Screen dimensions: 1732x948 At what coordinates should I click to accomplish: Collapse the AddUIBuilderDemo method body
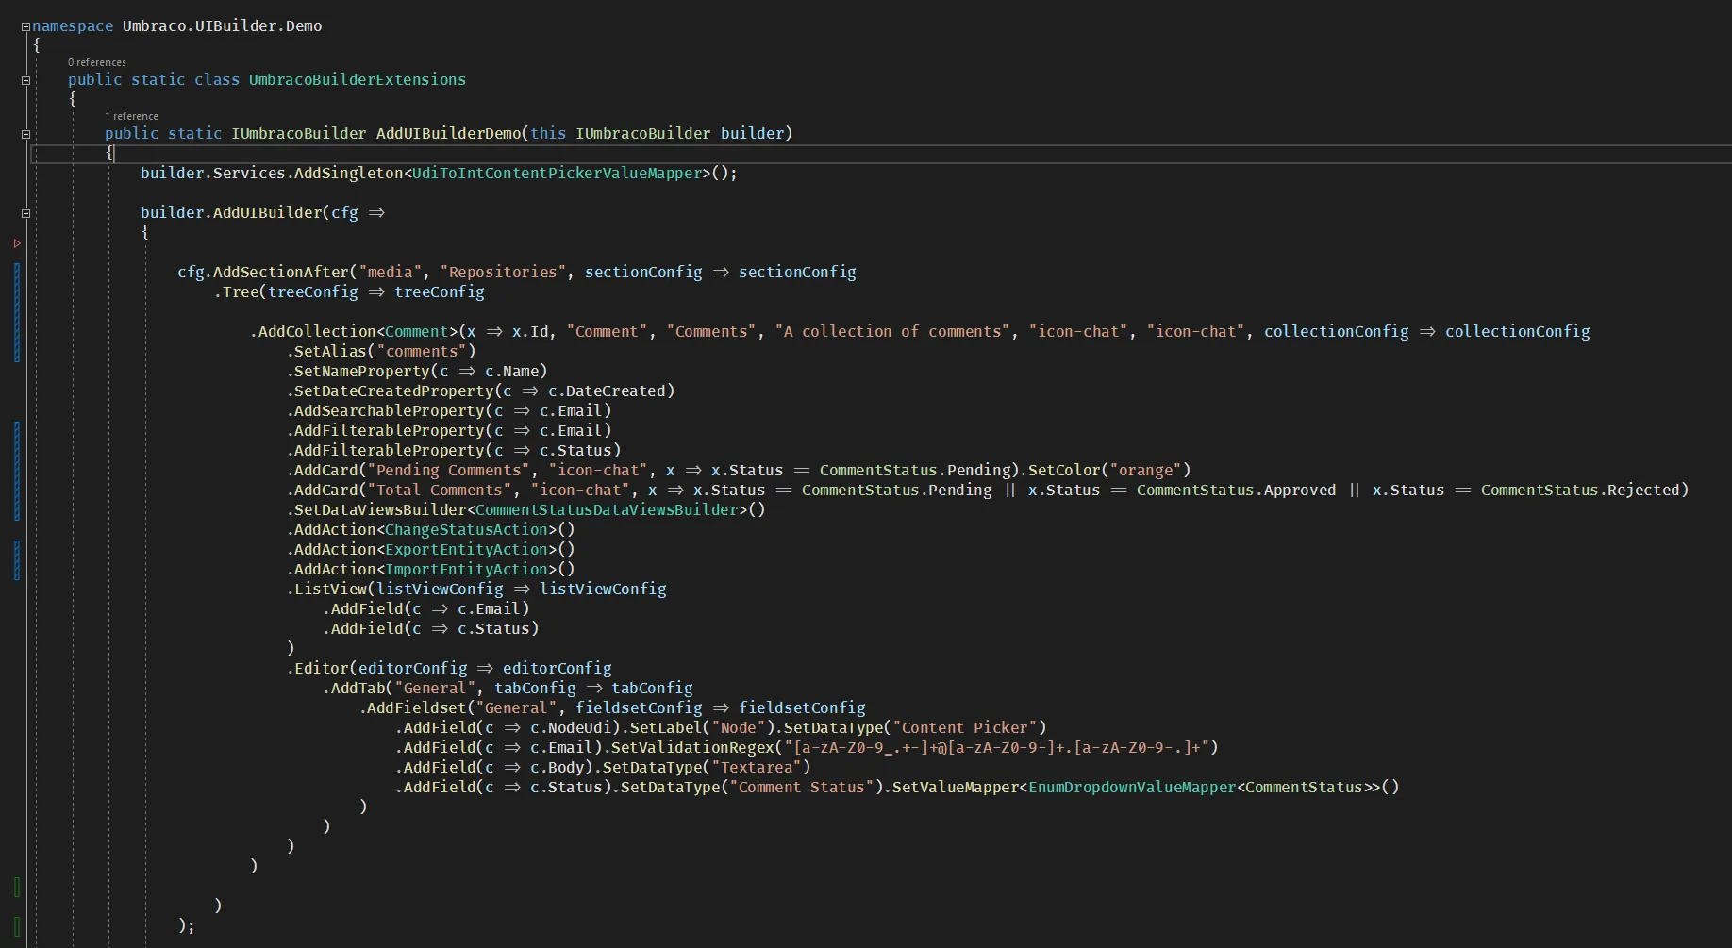pyautogui.click(x=25, y=135)
